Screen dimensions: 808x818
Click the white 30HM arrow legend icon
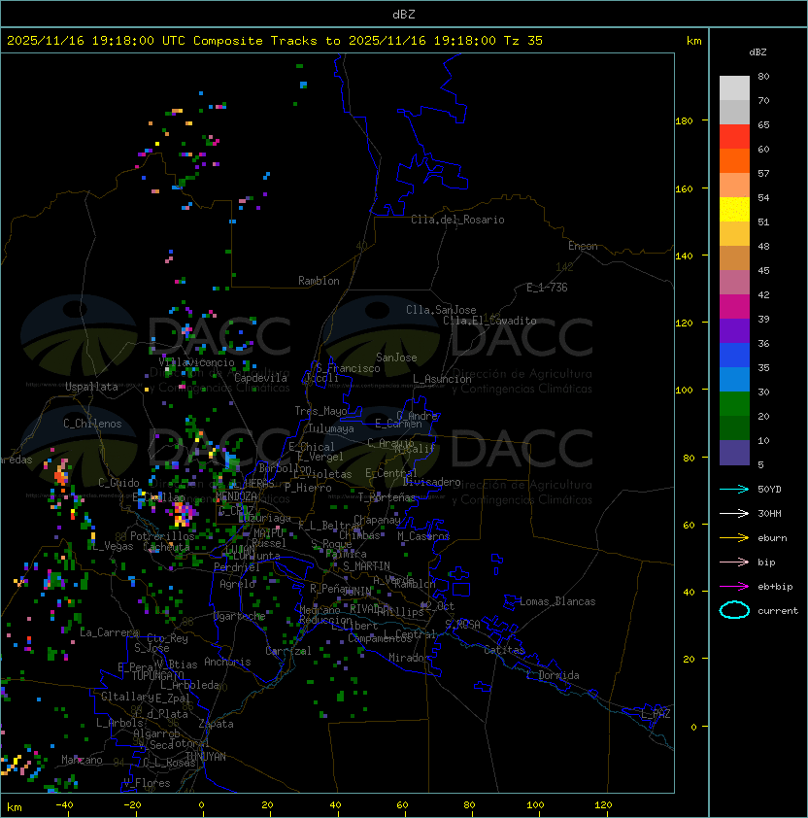(734, 513)
